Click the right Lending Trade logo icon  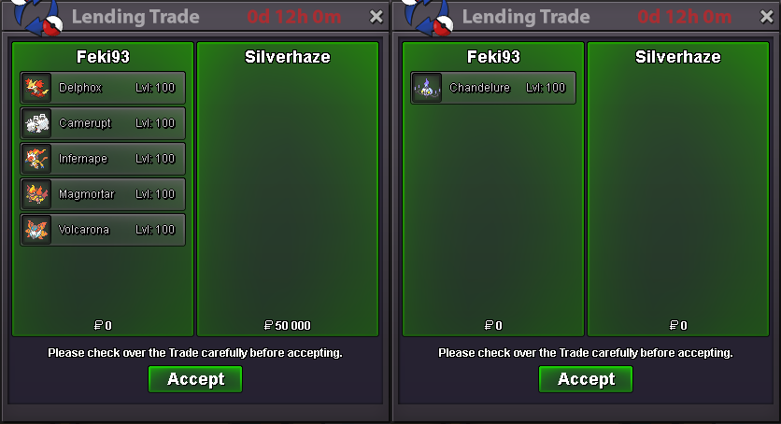[x=428, y=17]
